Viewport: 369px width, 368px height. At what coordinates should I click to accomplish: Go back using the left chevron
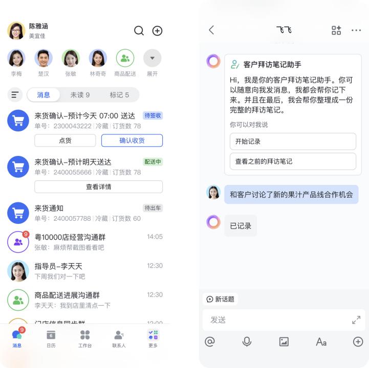coord(211,30)
